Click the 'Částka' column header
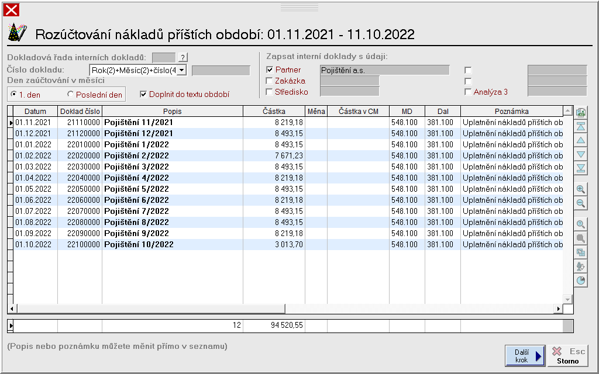Image resolution: width=599 pixels, height=374 pixels. tap(274, 111)
